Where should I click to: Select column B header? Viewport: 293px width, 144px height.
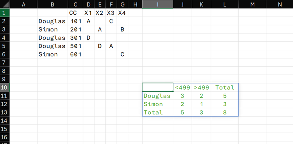[x=52, y=4]
